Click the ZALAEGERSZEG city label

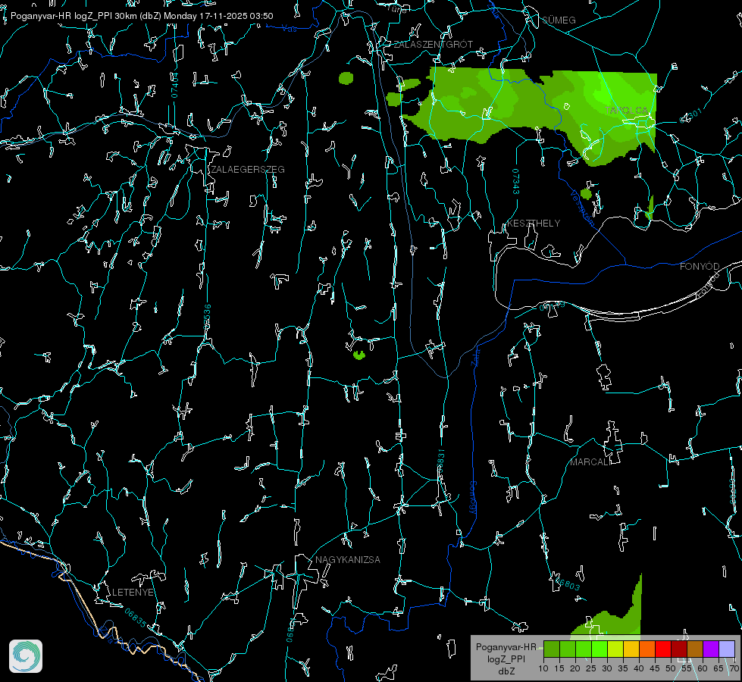248,170
